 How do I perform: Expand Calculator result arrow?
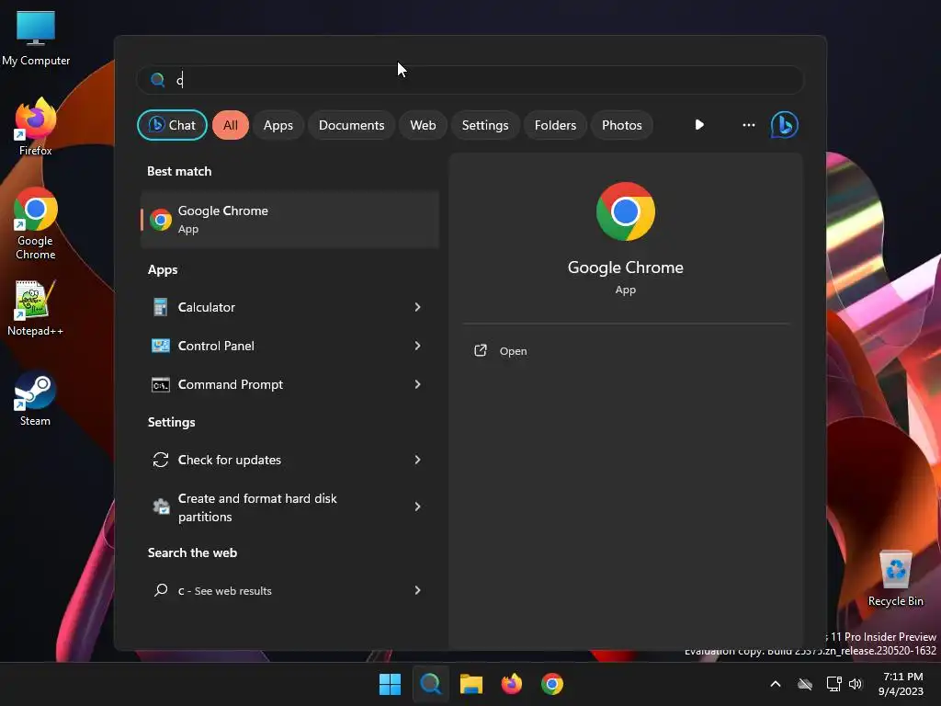coord(418,307)
